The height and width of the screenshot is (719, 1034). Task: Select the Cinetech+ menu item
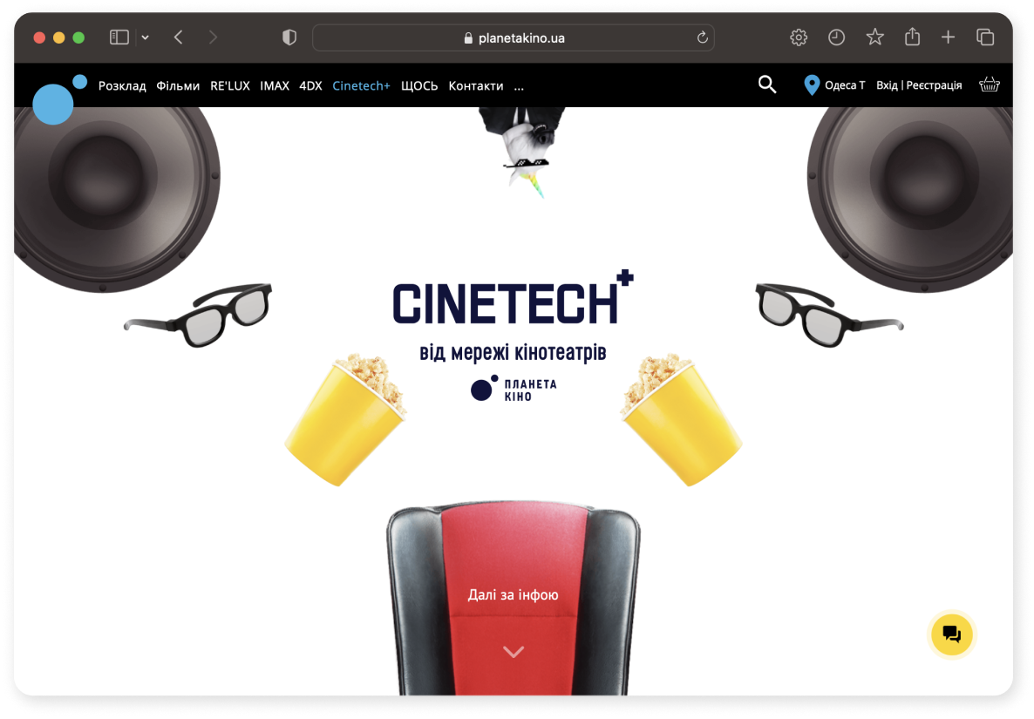click(361, 85)
